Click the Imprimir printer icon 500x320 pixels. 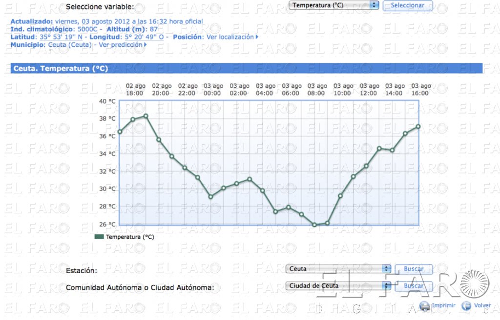[x=424, y=306]
